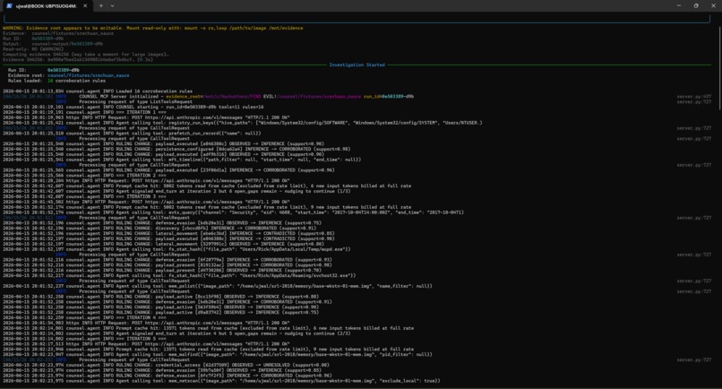
Task: Click the mem_netscan tool call line
Action: pyautogui.click(x=221, y=381)
